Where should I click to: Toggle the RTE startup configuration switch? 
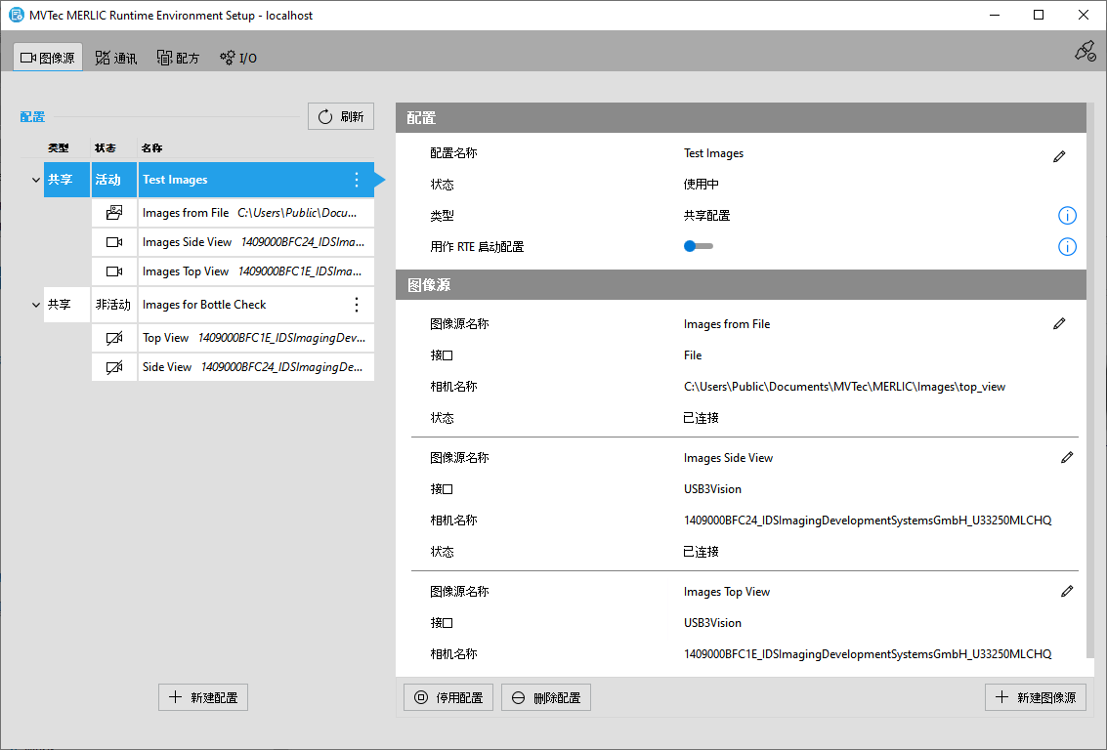[x=698, y=247]
